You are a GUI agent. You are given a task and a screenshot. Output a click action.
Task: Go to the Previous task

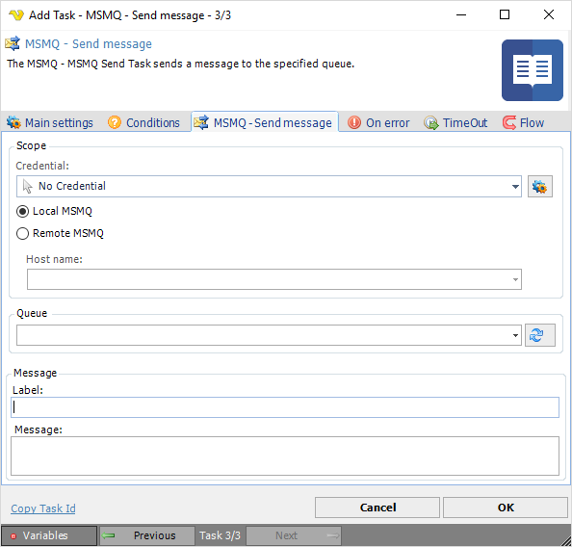coord(147,535)
